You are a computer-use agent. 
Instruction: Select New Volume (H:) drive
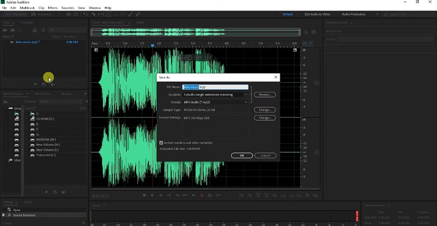47,144
